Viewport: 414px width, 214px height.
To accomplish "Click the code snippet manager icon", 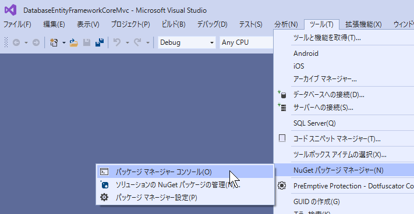I will pyautogui.click(x=282, y=138).
